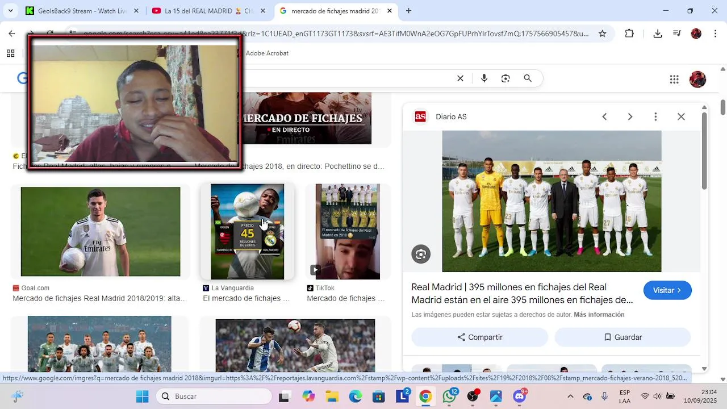Open Photos app from taskbar
Screen dimensions: 727x409
496,397
